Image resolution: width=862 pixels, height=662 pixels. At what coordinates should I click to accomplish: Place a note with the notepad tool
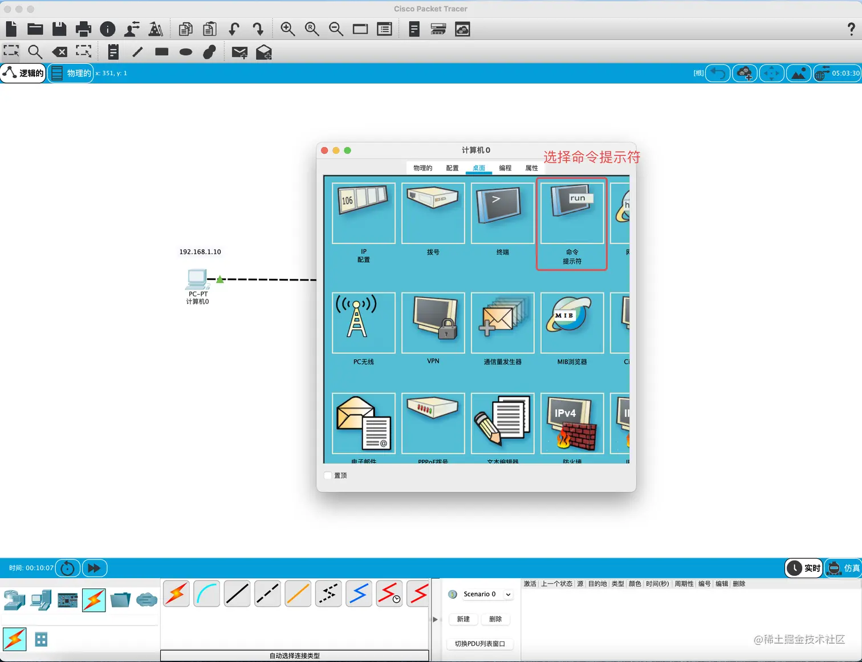click(x=113, y=52)
